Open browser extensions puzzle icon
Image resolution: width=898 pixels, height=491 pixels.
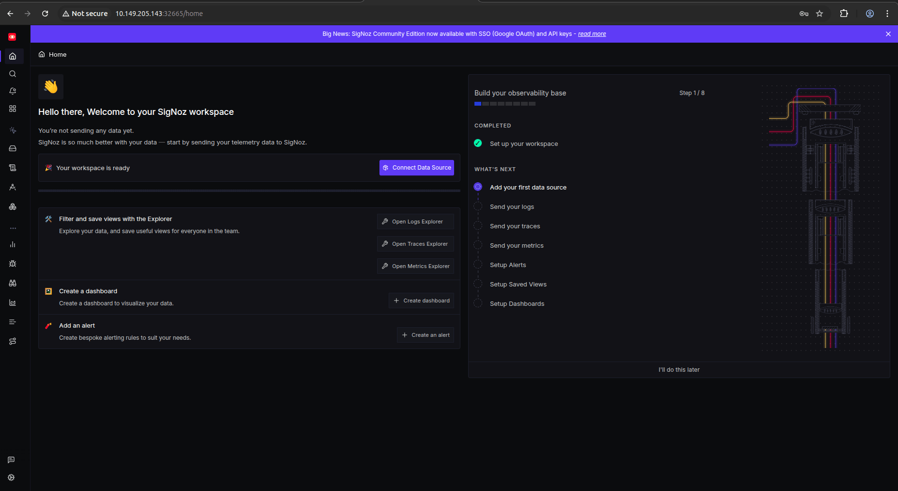coord(844,14)
